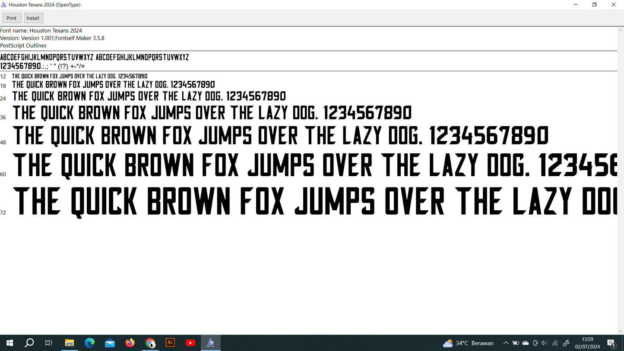Viewport: 624px width, 351px height.
Task: Launch File Explorer from taskbar
Action: (69, 343)
